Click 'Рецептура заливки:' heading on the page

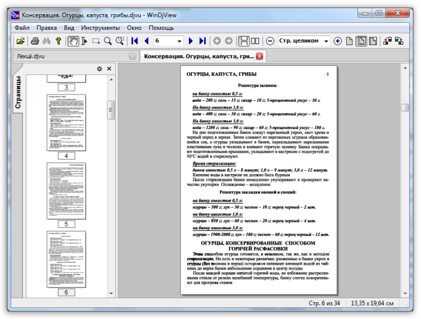tap(257, 86)
